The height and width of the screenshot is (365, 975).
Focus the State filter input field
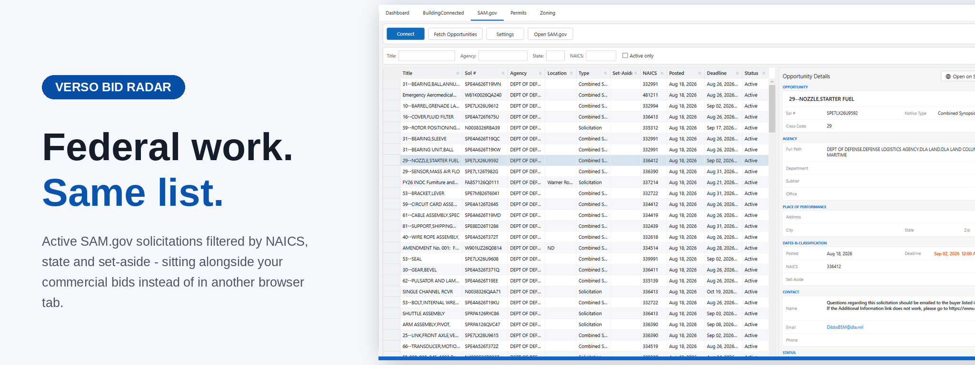pos(555,56)
